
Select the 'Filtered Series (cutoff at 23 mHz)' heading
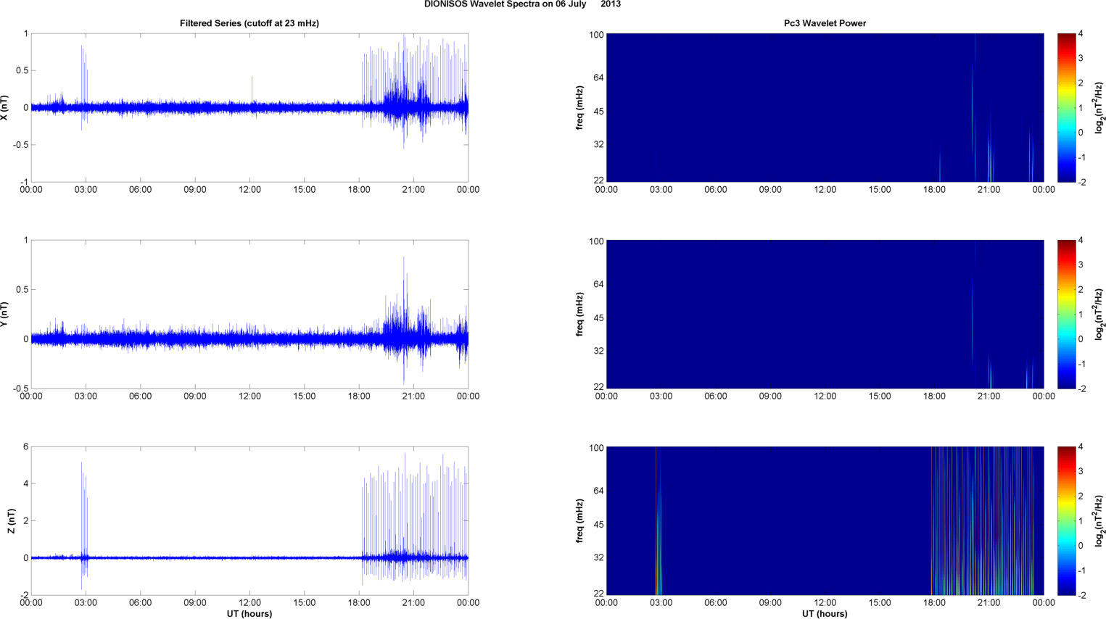[249, 23]
